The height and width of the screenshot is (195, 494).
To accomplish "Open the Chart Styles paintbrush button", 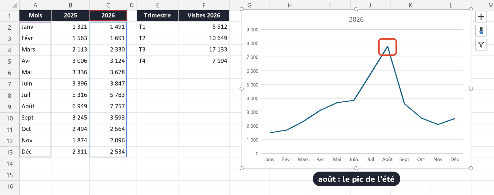I will tap(481, 31).
